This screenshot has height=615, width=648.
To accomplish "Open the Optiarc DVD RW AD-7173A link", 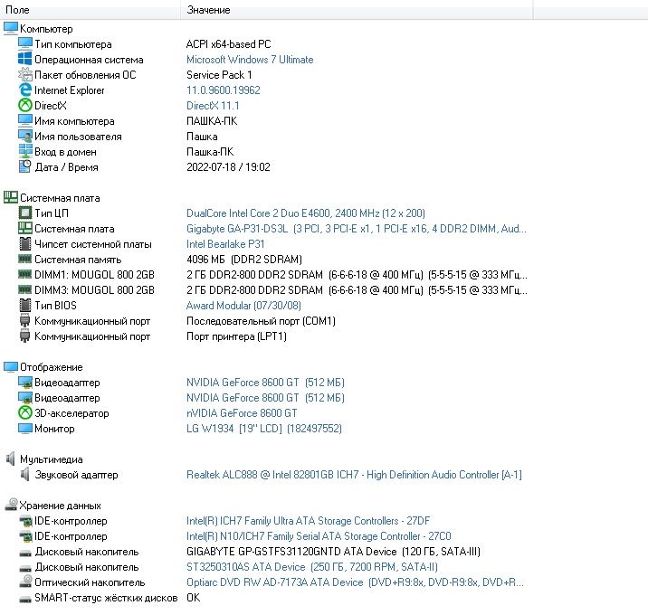I will click(355, 582).
